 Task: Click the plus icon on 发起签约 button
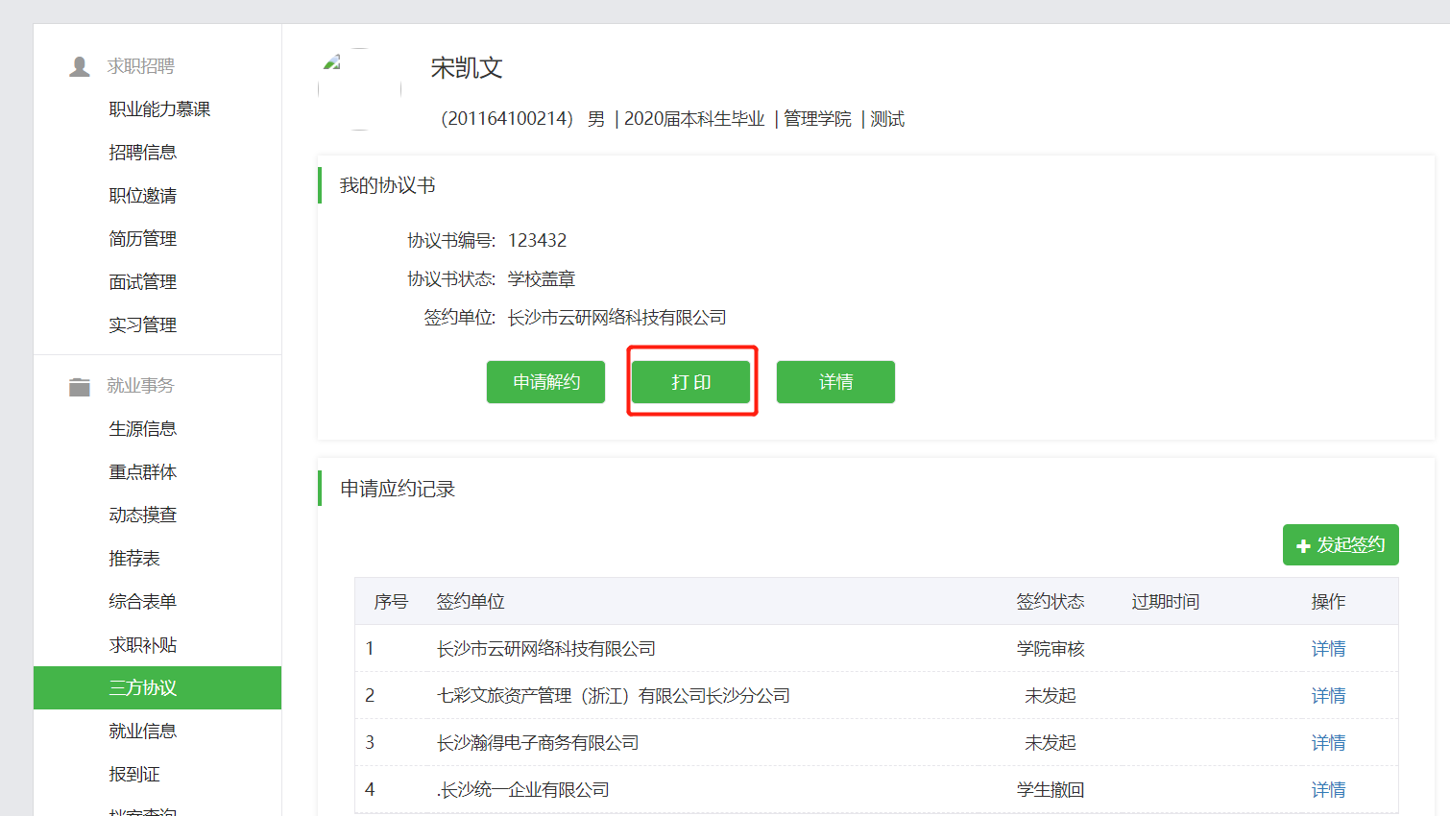[x=1303, y=546]
